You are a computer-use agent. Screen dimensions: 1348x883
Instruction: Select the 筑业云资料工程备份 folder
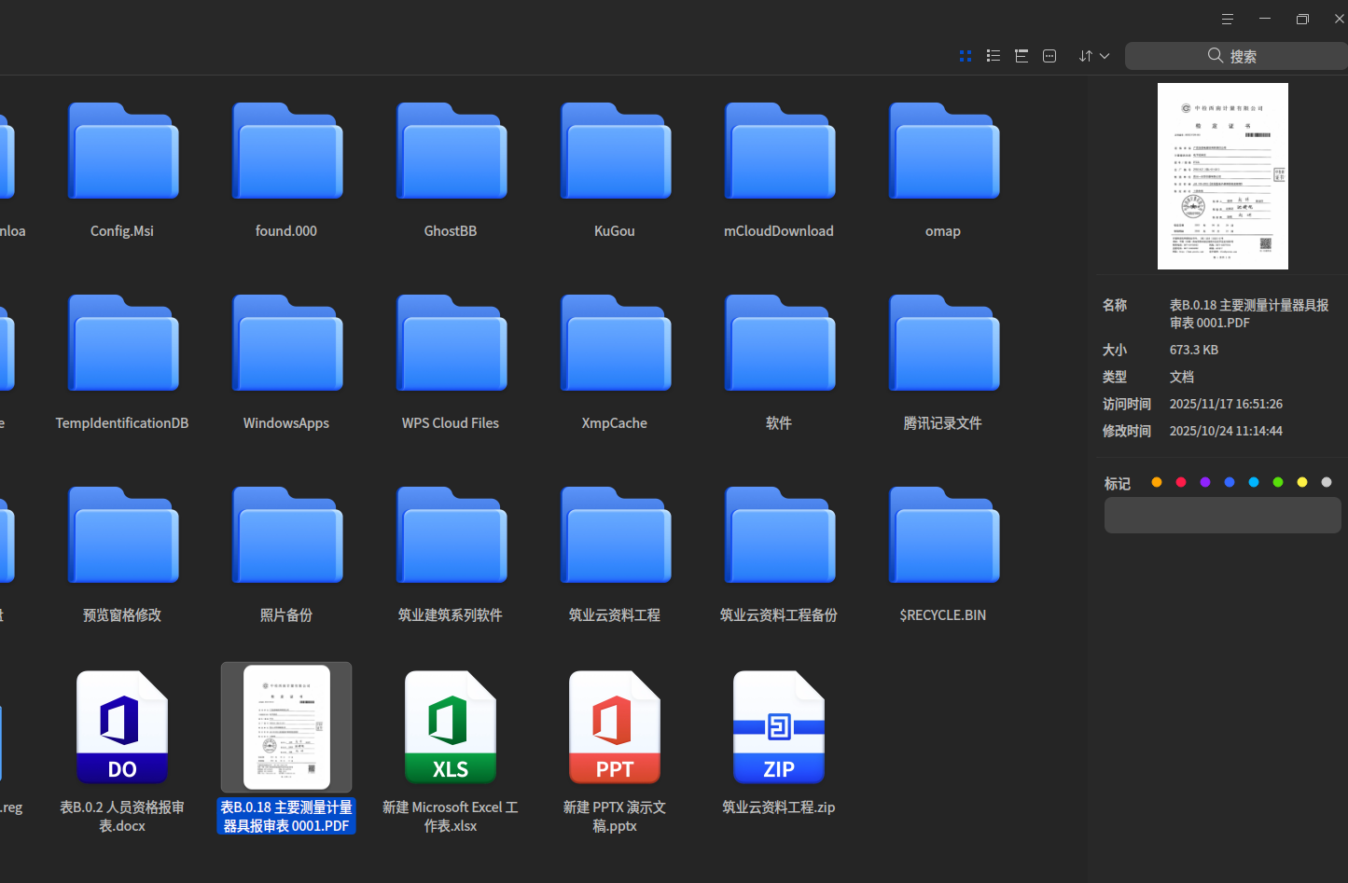click(x=779, y=535)
